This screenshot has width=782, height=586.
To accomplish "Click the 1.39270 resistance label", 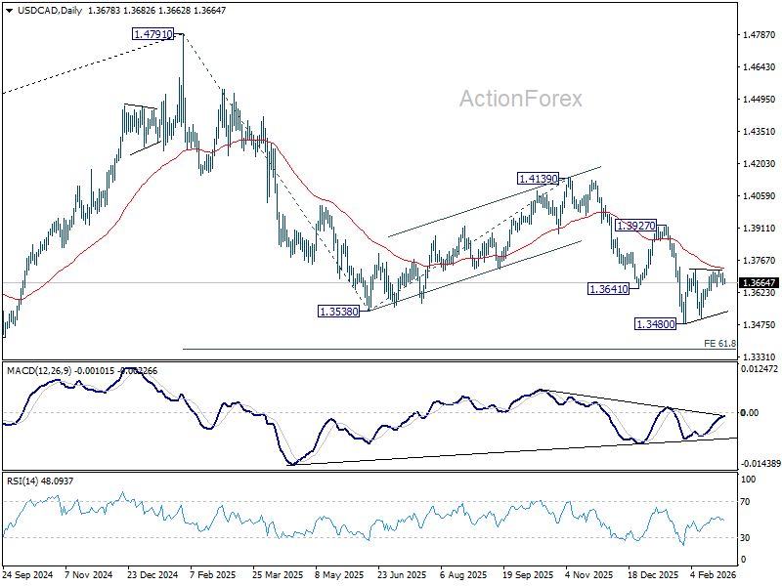I will [x=636, y=226].
